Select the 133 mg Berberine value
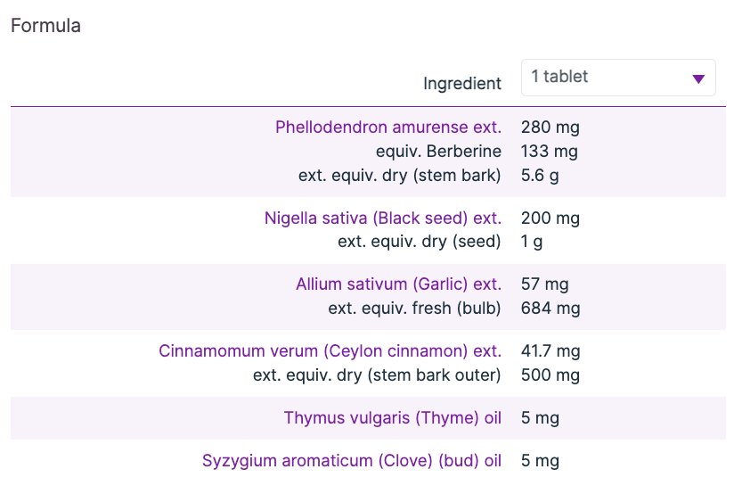This screenshot has width=734, height=494. (549, 152)
